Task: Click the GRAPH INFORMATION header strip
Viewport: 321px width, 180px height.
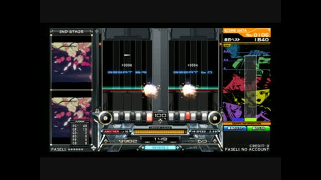Action: [247, 124]
